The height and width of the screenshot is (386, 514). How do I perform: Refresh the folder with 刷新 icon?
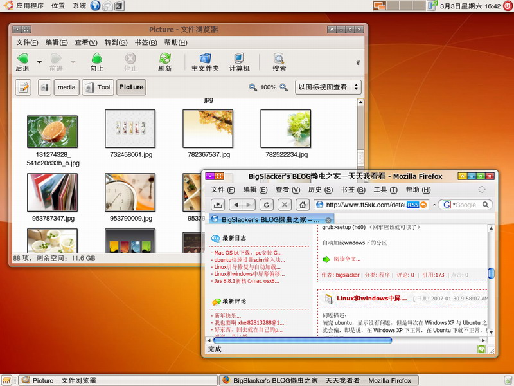[165, 59]
